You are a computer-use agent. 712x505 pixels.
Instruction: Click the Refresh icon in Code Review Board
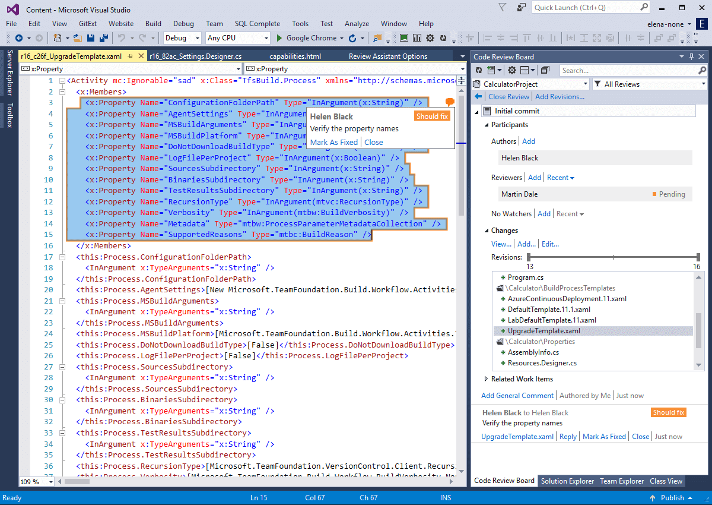(478, 70)
